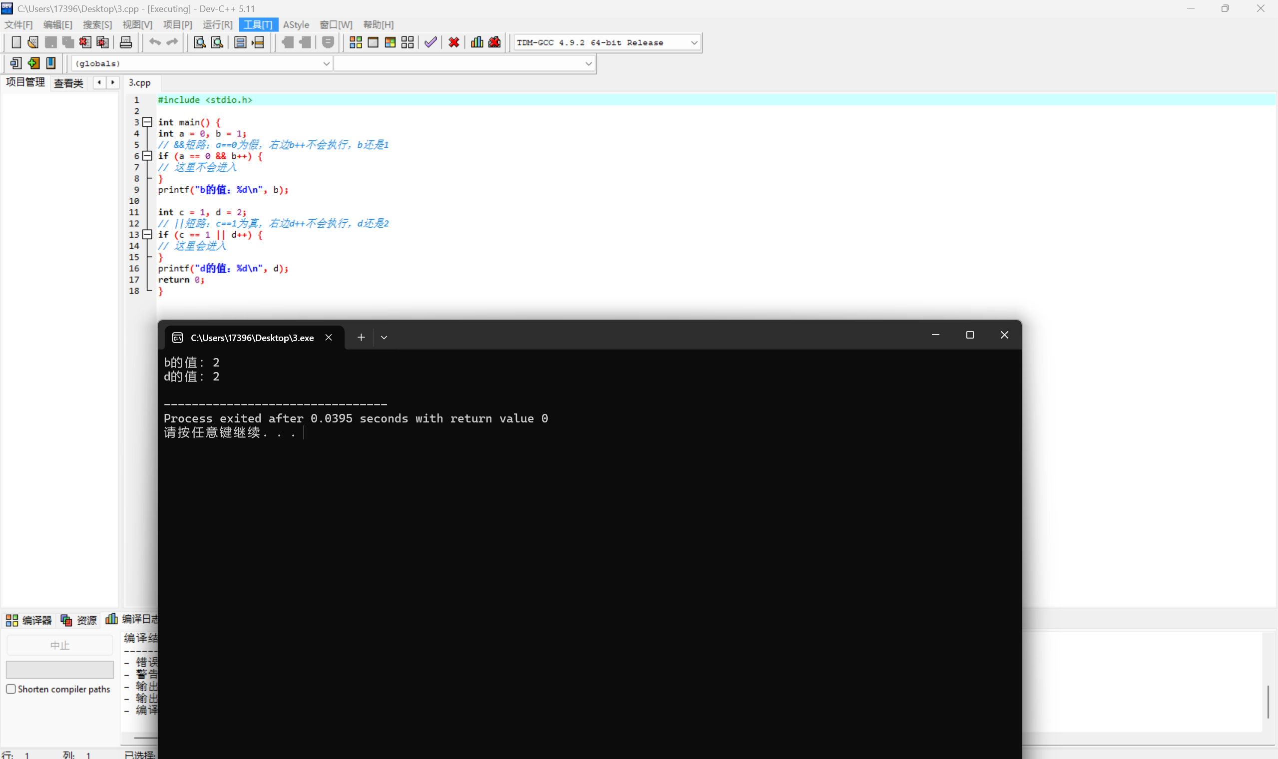This screenshot has width=1278, height=759.
Task: Open a new terminal tab with the plus button
Action: tap(361, 338)
